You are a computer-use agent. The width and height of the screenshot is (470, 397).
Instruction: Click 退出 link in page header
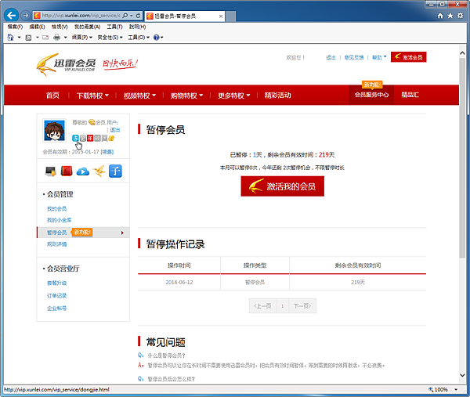[331, 57]
